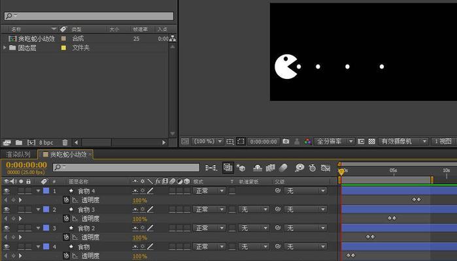The width and height of the screenshot is (457, 261).
Task: Open the 8 bpc color depth setting
Action: coord(46,143)
